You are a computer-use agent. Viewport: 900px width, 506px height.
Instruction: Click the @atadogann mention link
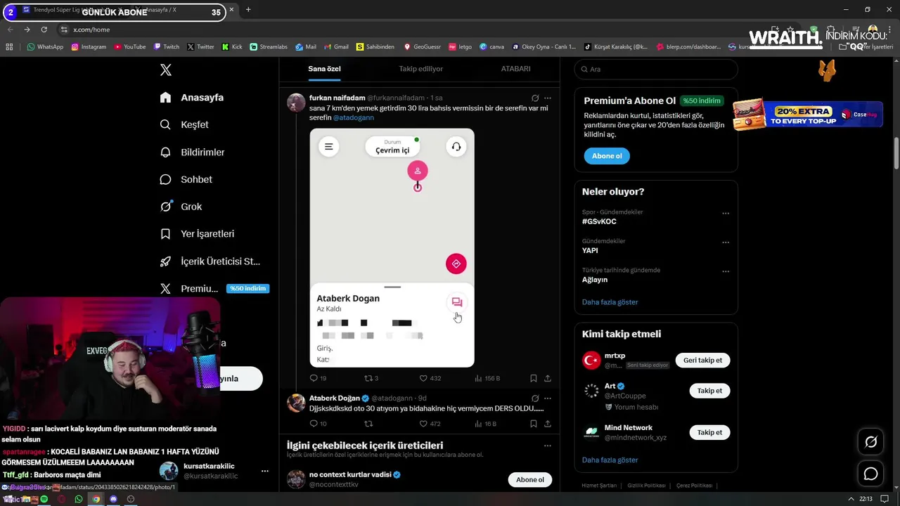[x=353, y=118]
